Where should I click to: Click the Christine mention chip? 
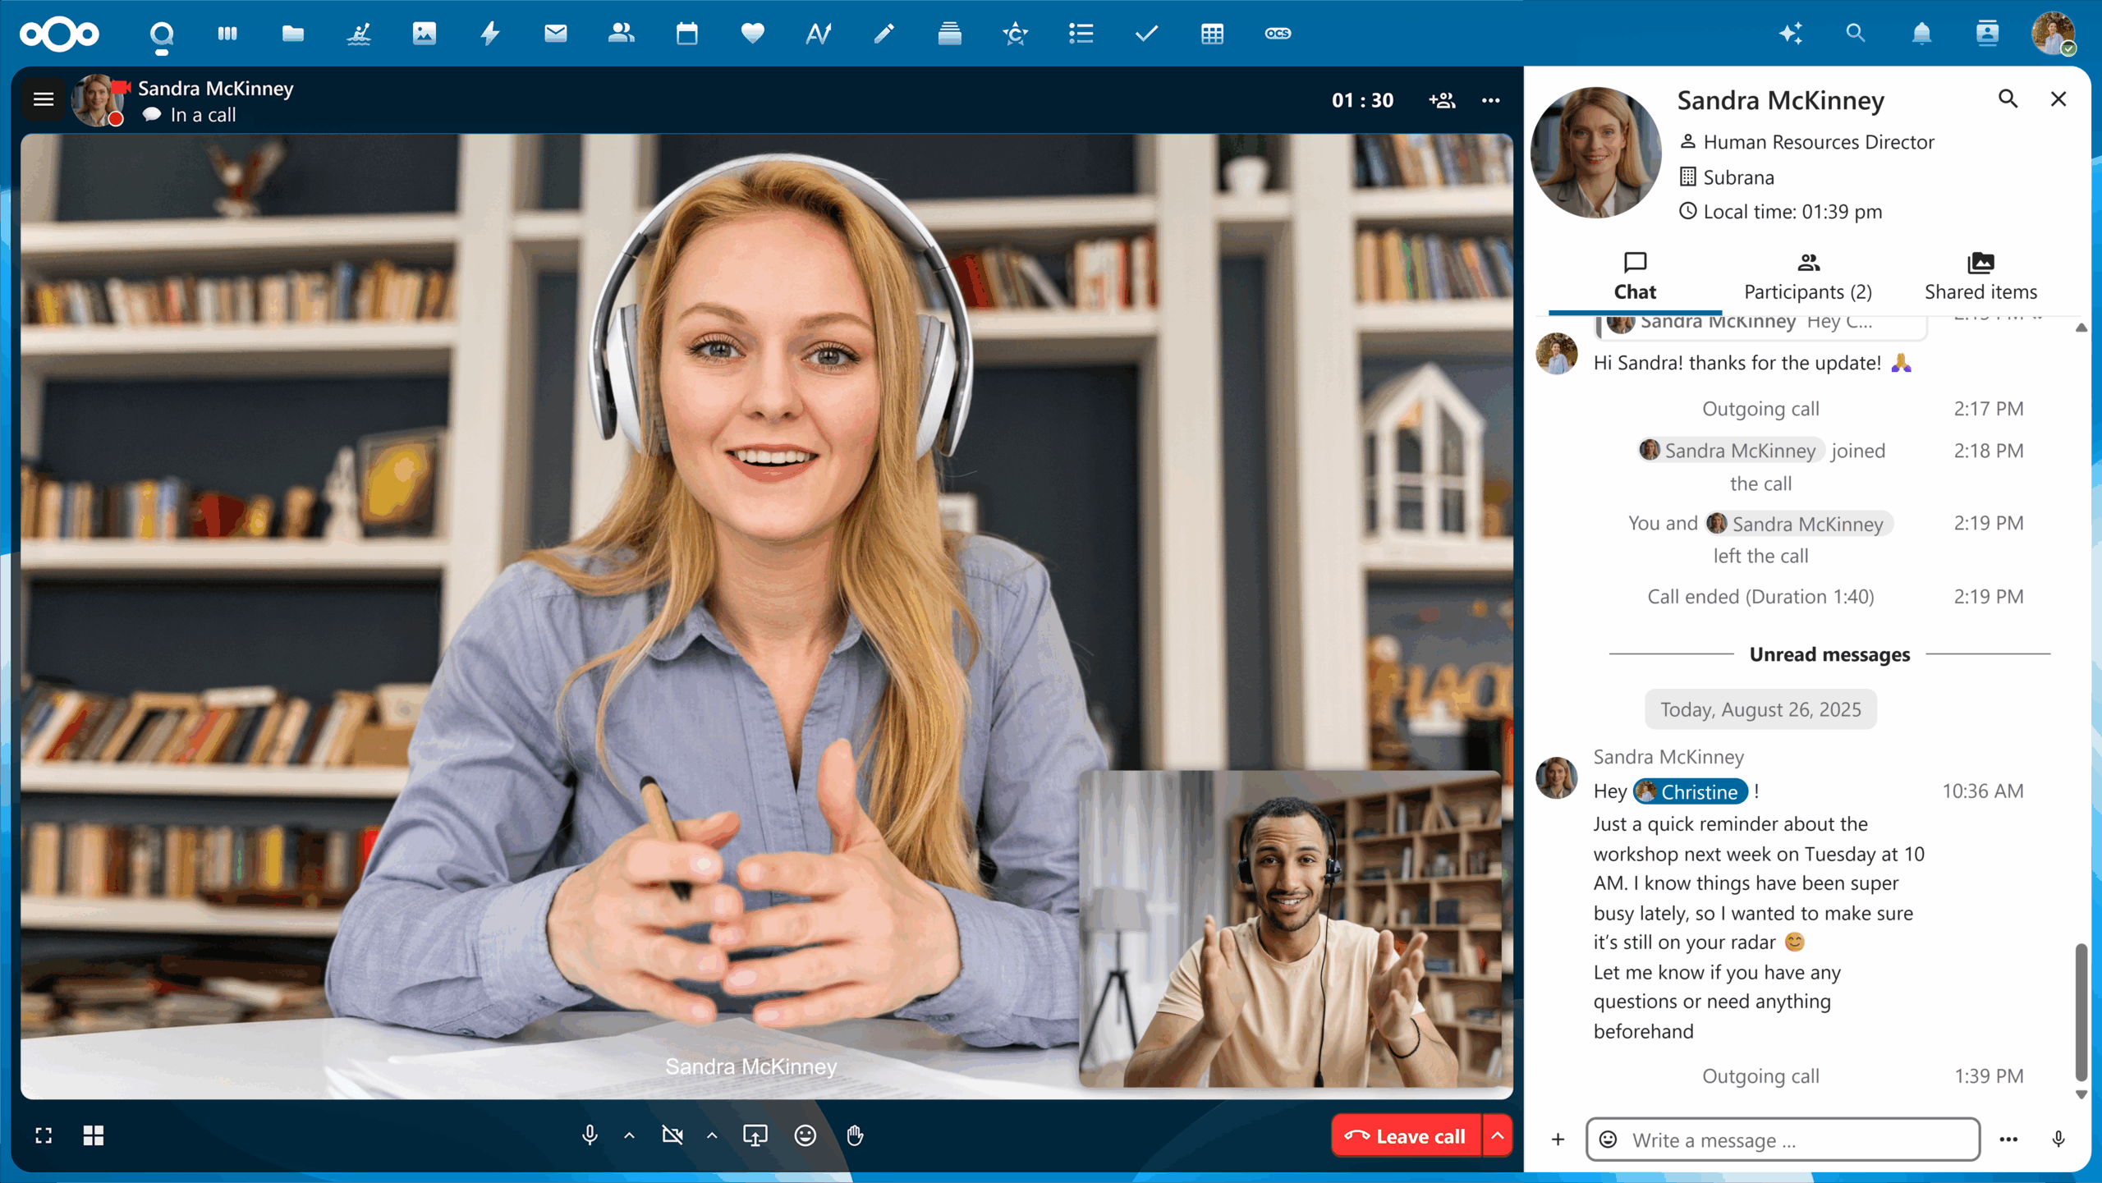[x=1691, y=791]
